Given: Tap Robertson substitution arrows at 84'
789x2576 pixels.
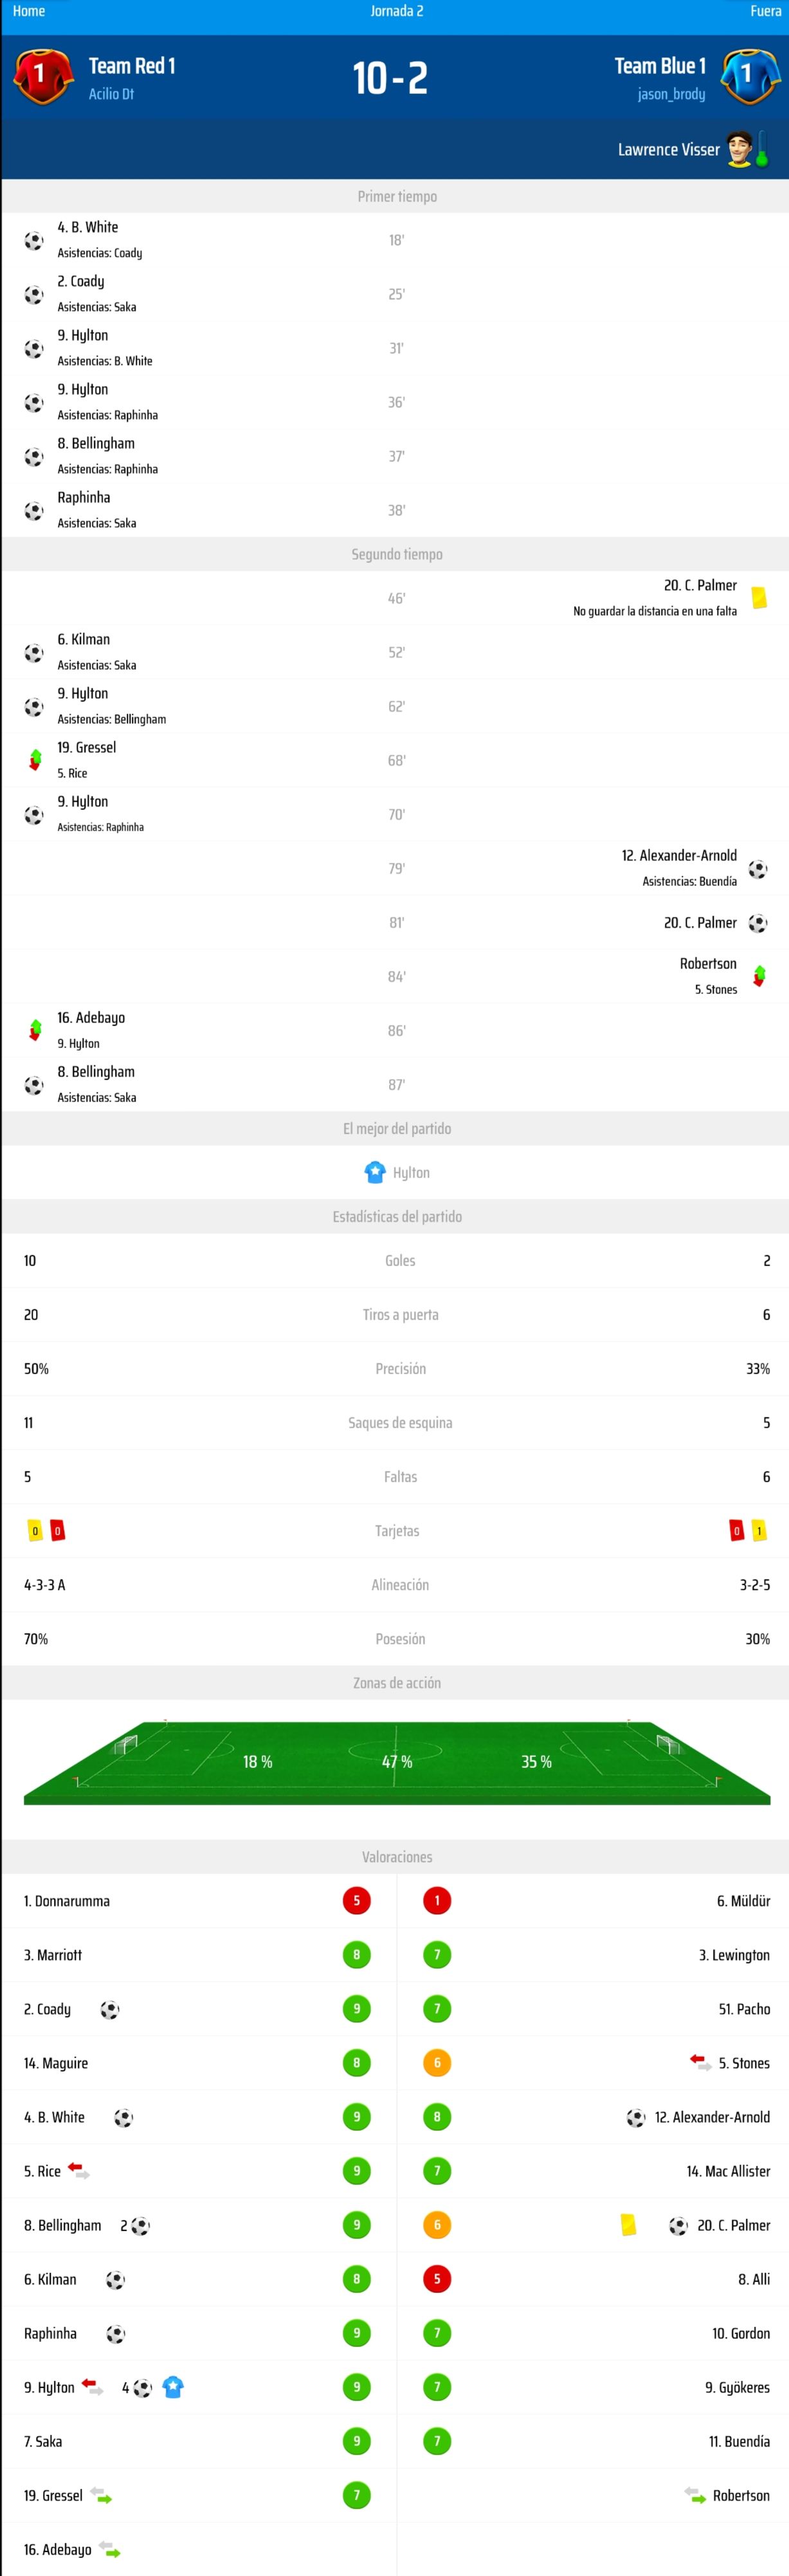Looking at the screenshot, I should click(759, 976).
